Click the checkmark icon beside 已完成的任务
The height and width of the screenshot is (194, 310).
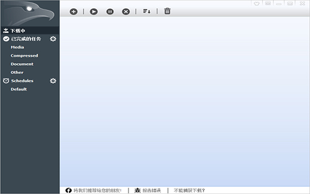[x=6, y=39]
